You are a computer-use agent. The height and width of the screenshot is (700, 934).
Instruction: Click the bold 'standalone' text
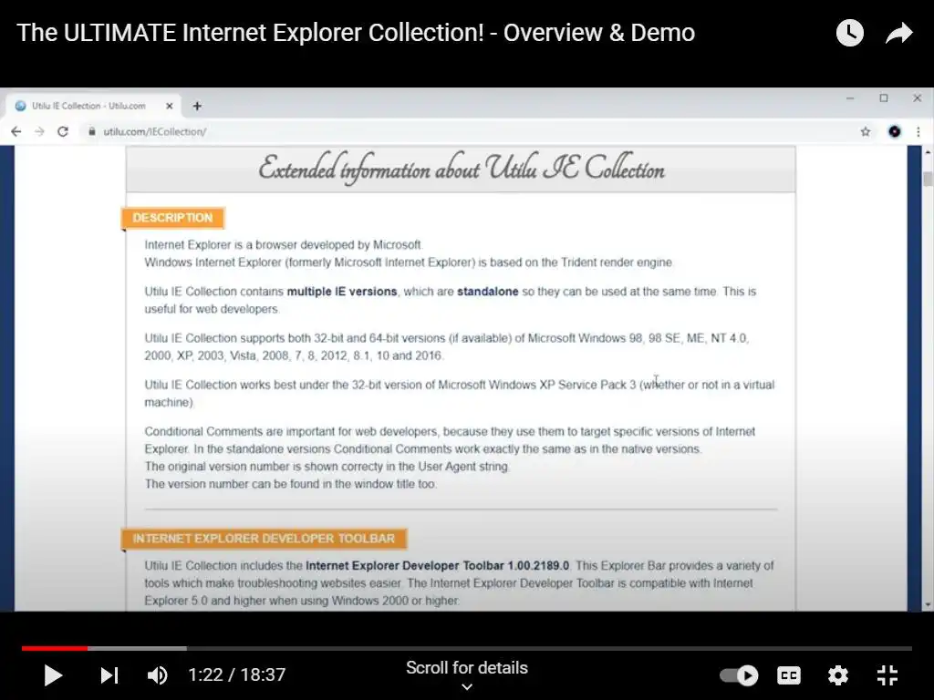pos(488,292)
